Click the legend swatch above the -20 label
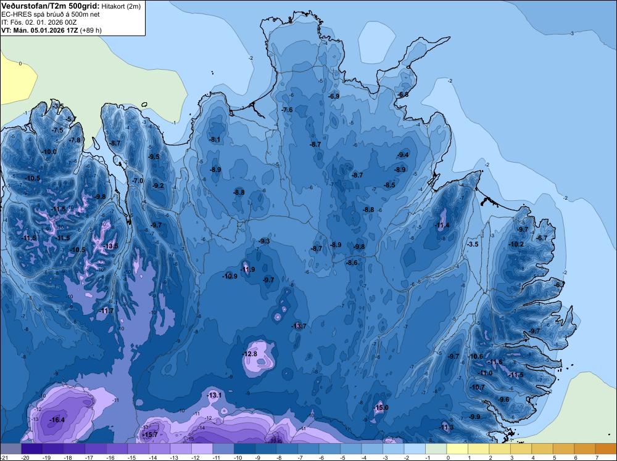Image resolution: width=617 pixels, height=461 pixels. (32, 449)
